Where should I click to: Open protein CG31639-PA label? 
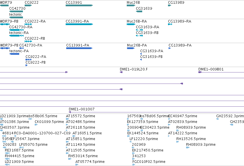coord(152,51)
